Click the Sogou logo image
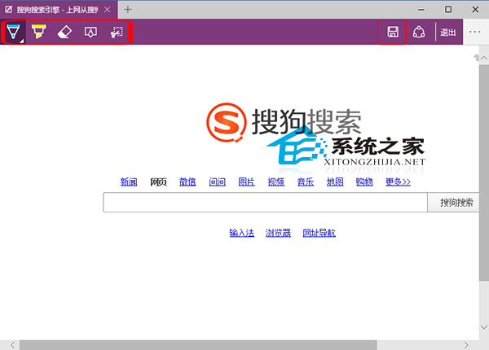 [x=284, y=122]
